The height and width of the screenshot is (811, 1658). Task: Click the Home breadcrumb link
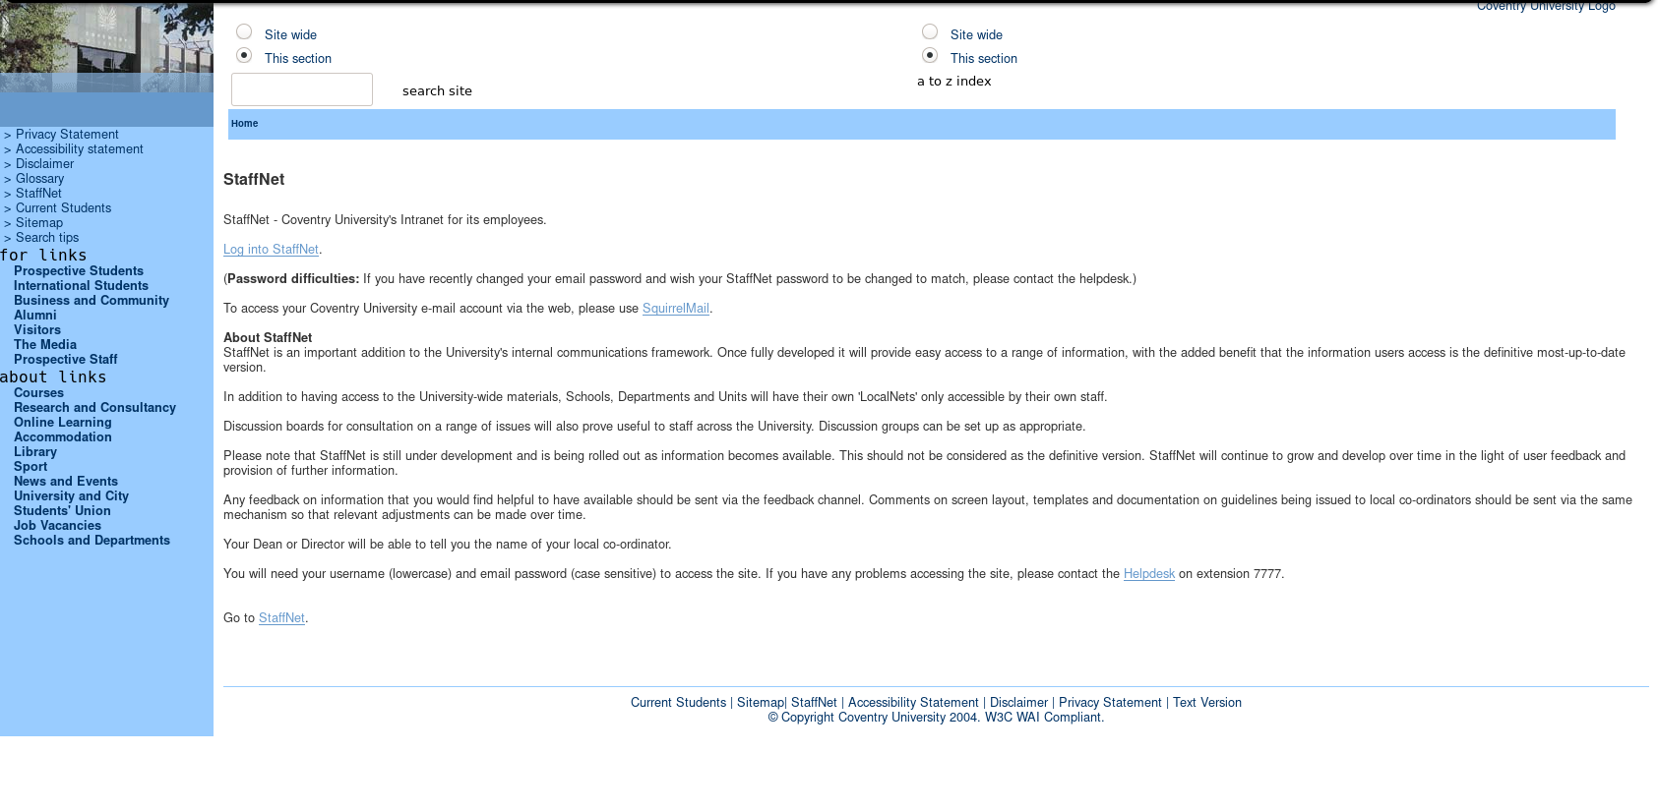244,124
